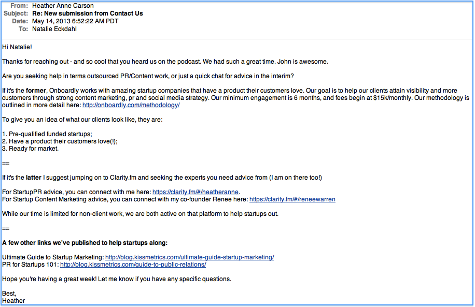Click the subject line Re: New submission from Contact Us
The width and height of the screenshot is (475, 307).
88,13
